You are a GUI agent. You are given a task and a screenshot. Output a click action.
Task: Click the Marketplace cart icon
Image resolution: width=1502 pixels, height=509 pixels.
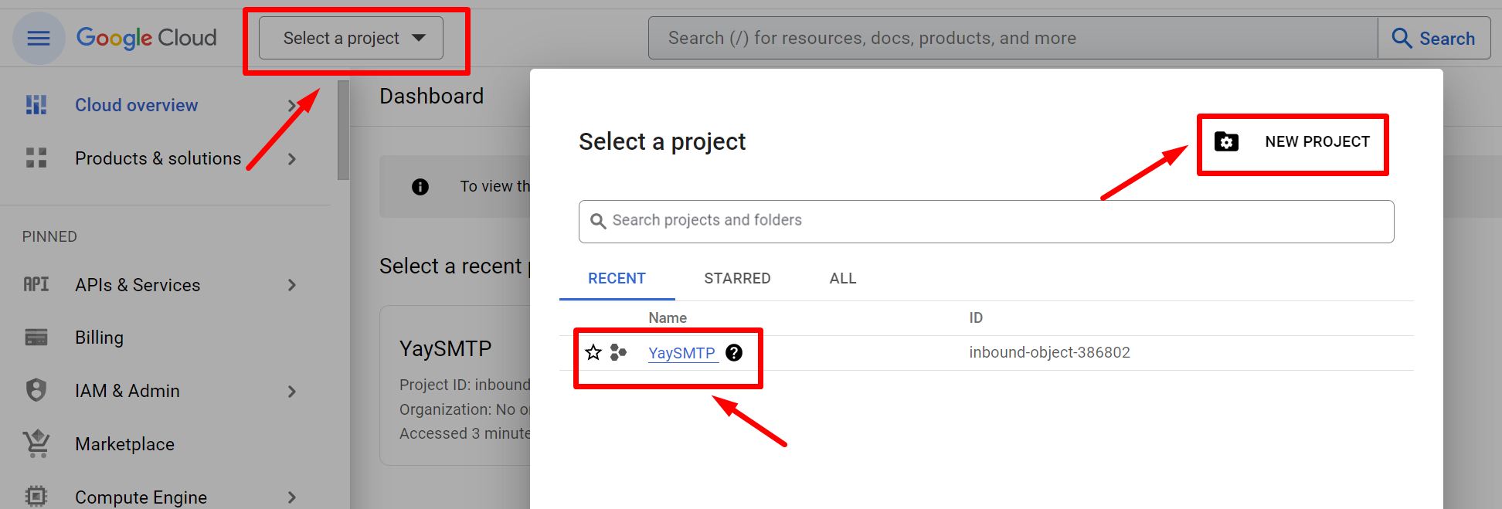[36, 444]
